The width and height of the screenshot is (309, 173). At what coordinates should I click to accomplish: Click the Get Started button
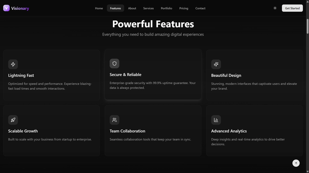coord(292,8)
